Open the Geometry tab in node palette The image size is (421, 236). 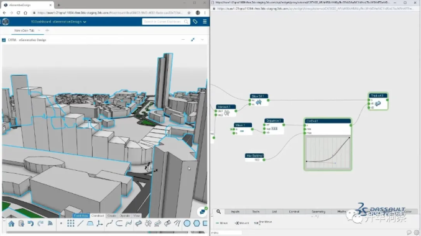[x=318, y=212]
